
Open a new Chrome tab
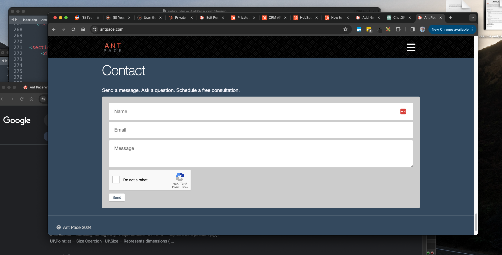(x=450, y=18)
